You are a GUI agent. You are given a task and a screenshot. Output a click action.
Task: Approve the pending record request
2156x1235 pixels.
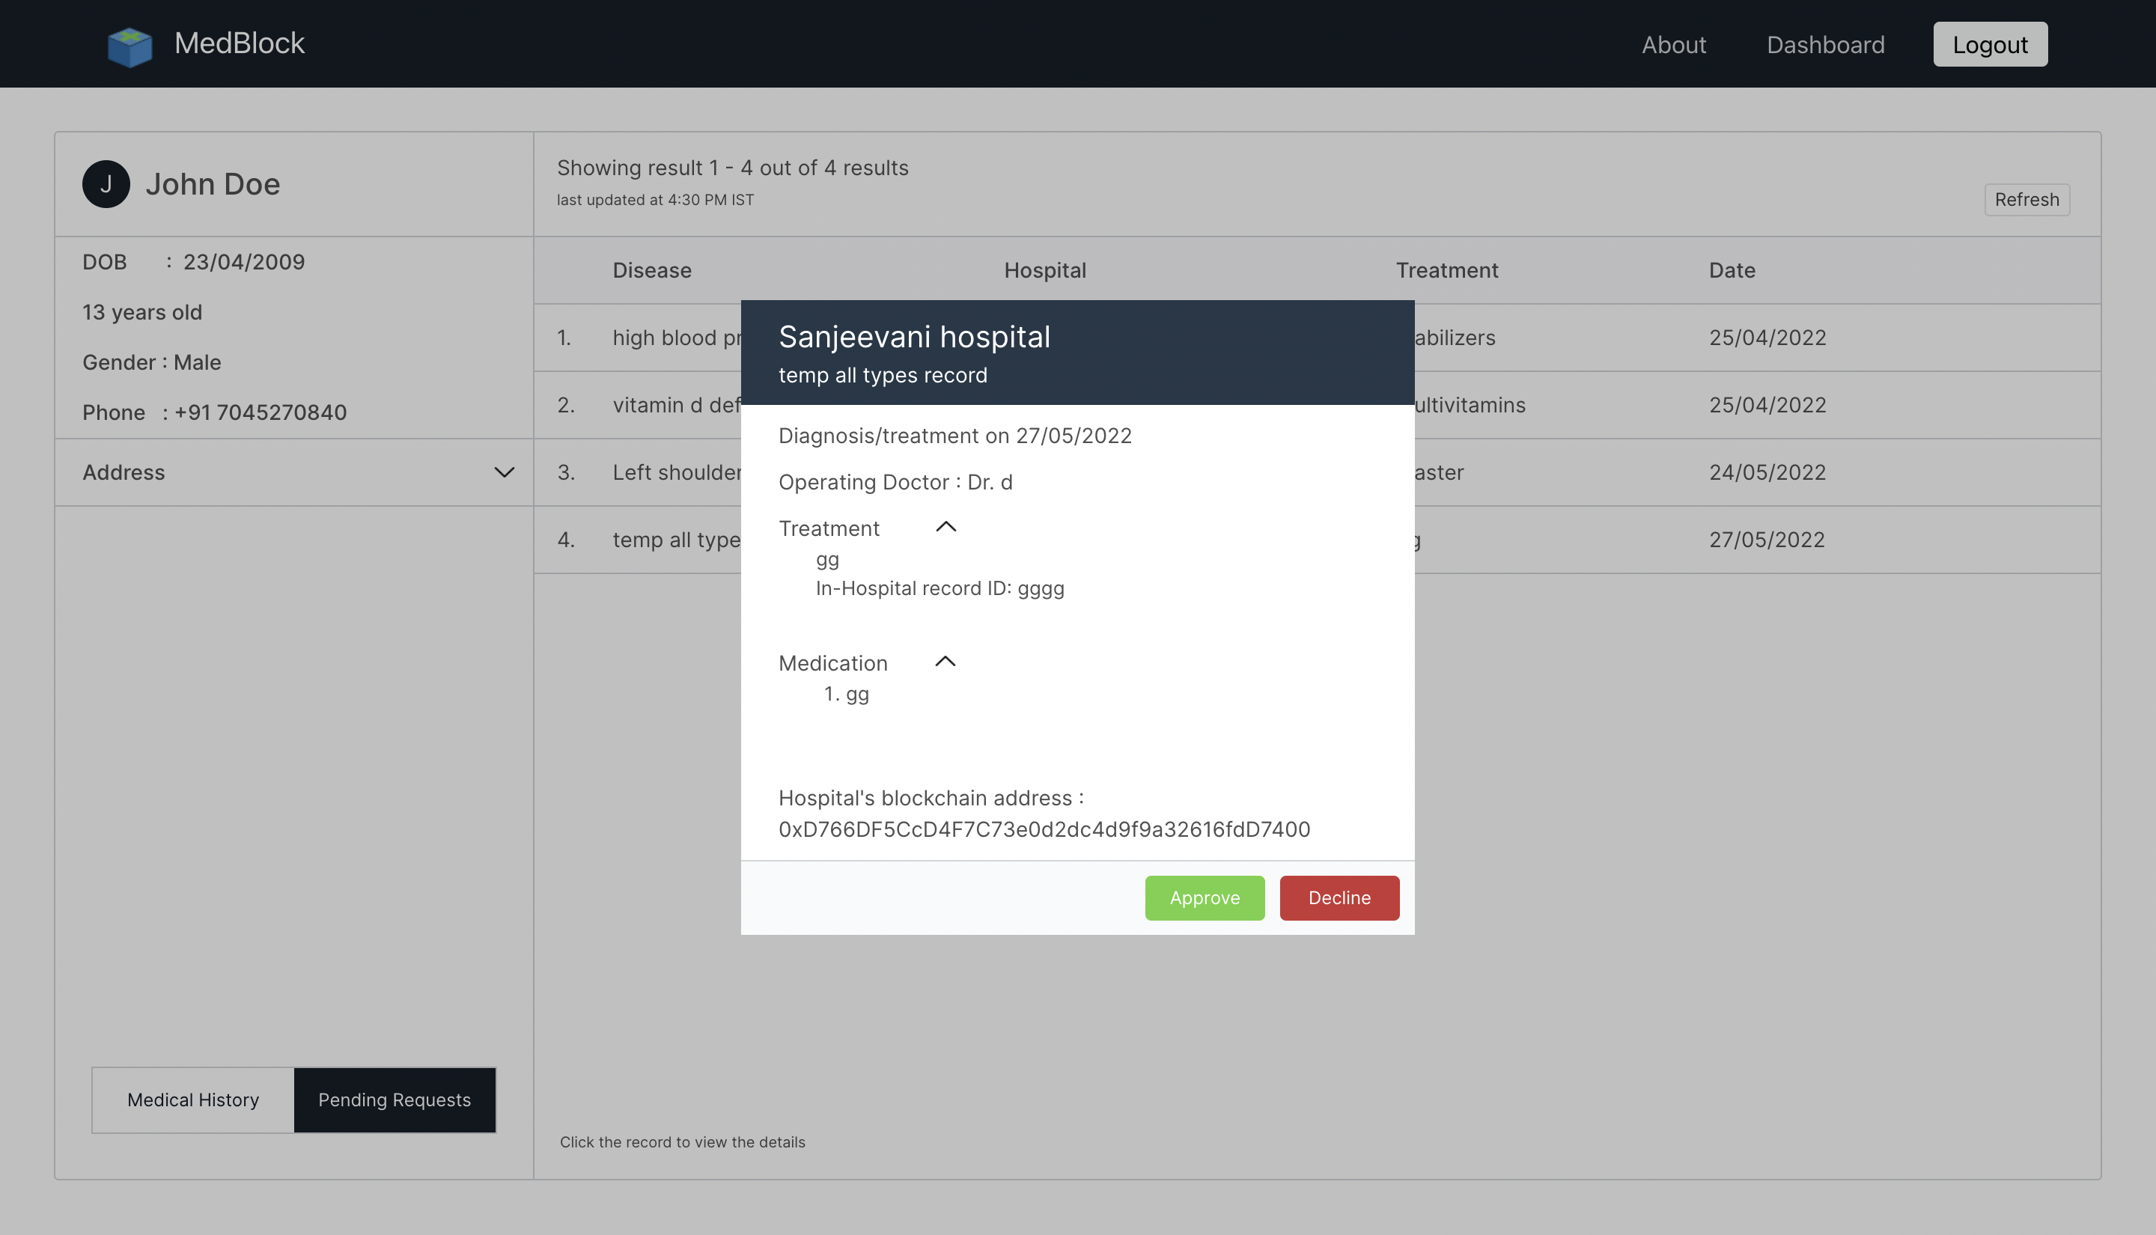pyautogui.click(x=1204, y=897)
